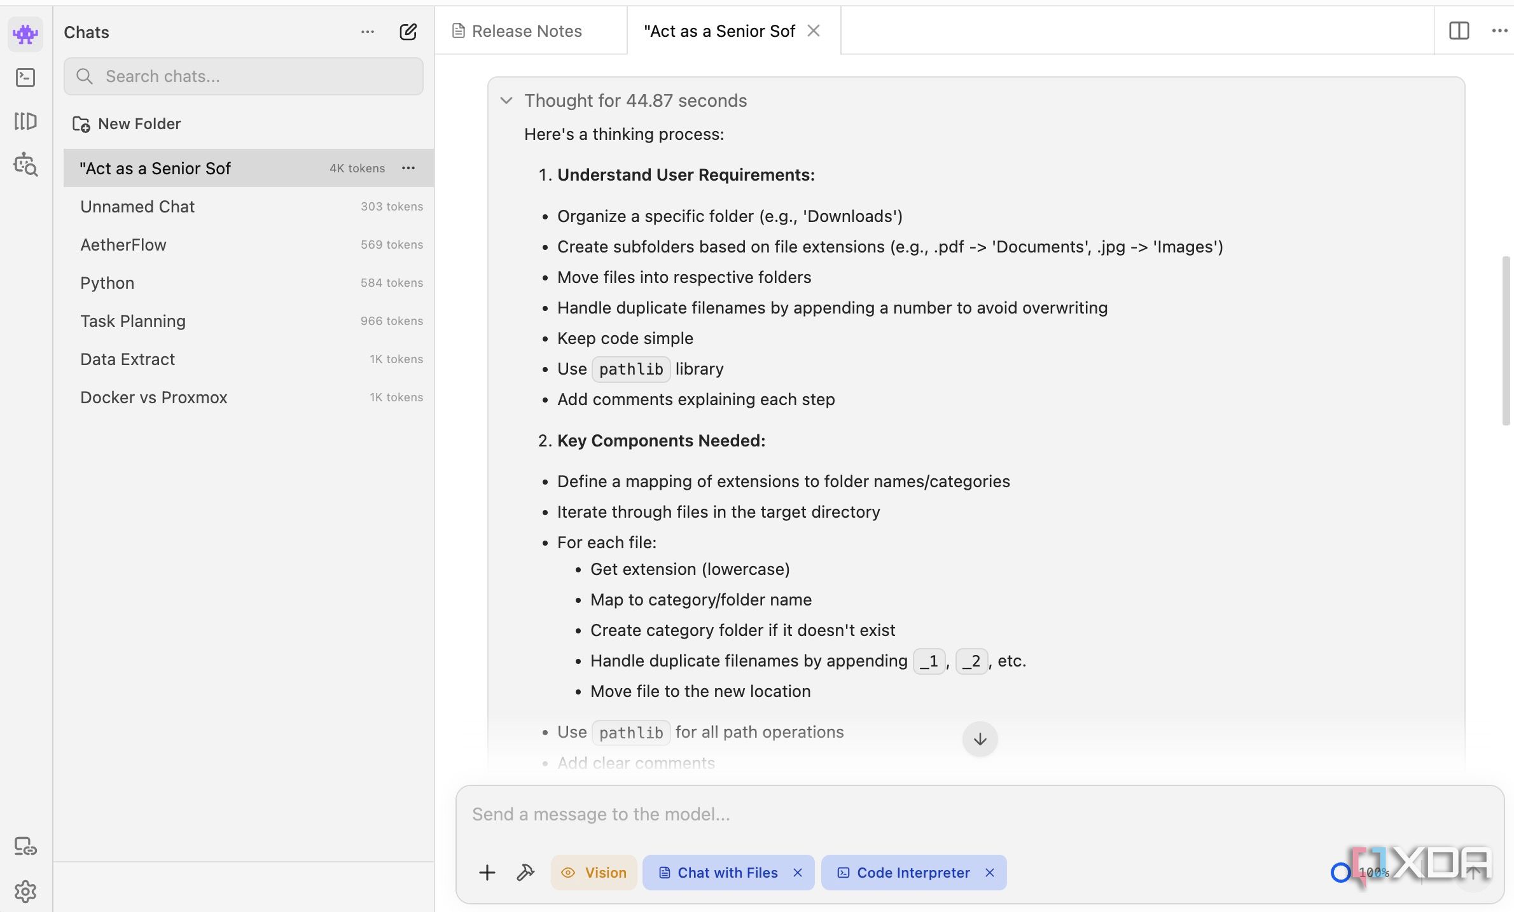The image size is (1514, 912).
Task: Click the Search chats field
Action: [244, 76]
